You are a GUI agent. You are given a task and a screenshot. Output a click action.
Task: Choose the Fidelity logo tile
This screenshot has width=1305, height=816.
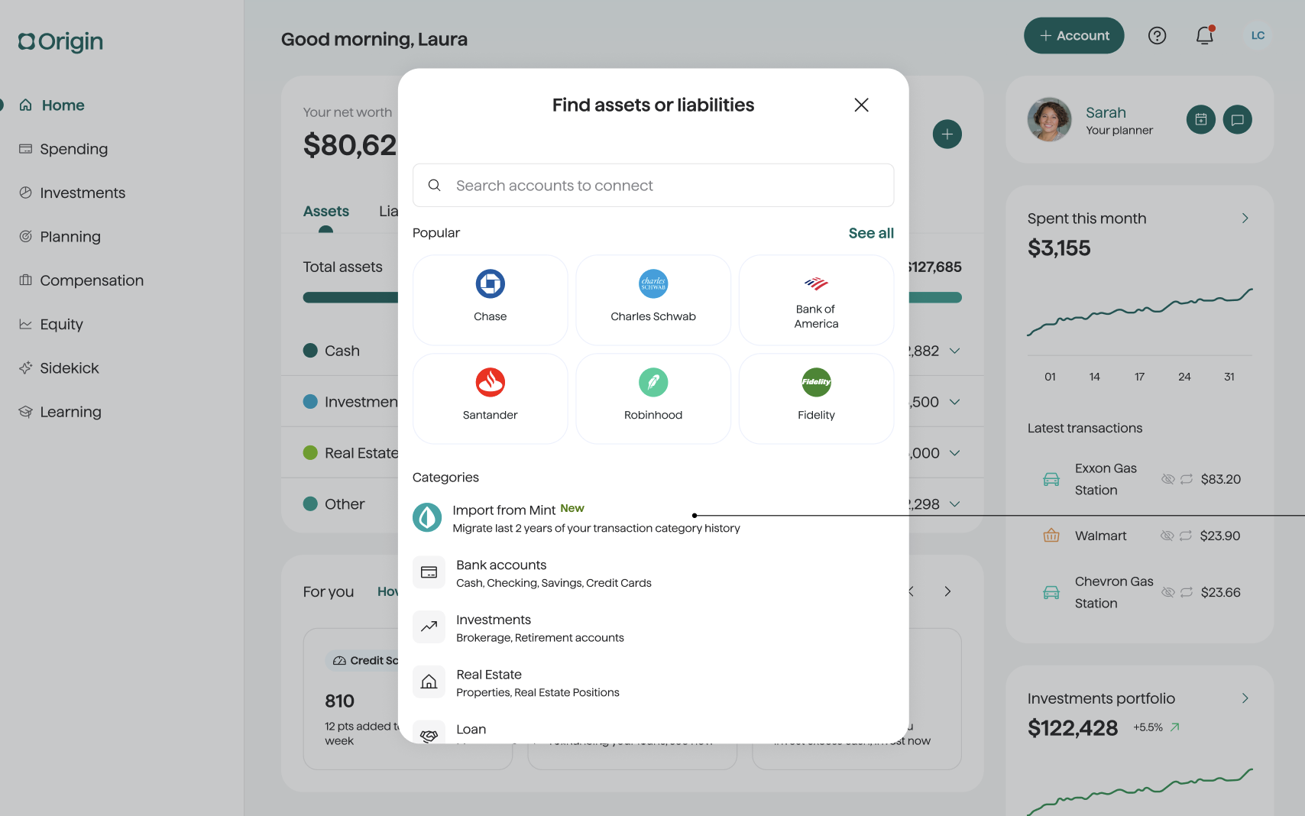point(816,398)
